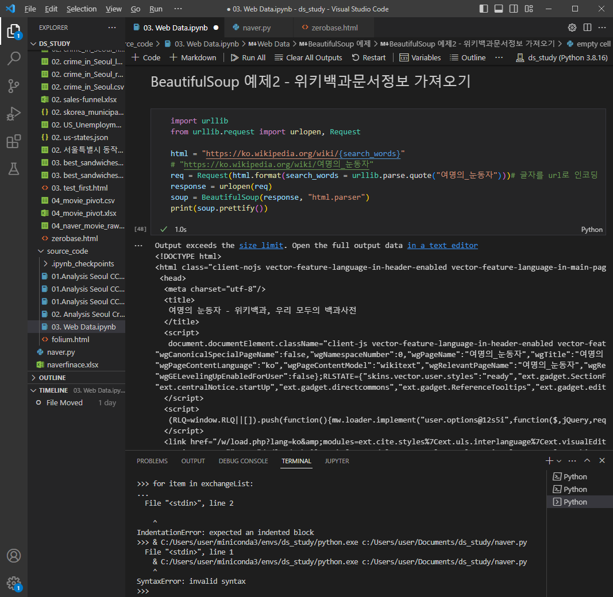Split the editor to the right
The height and width of the screenshot is (597, 613).
pyautogui.click(x=587, y=28)
